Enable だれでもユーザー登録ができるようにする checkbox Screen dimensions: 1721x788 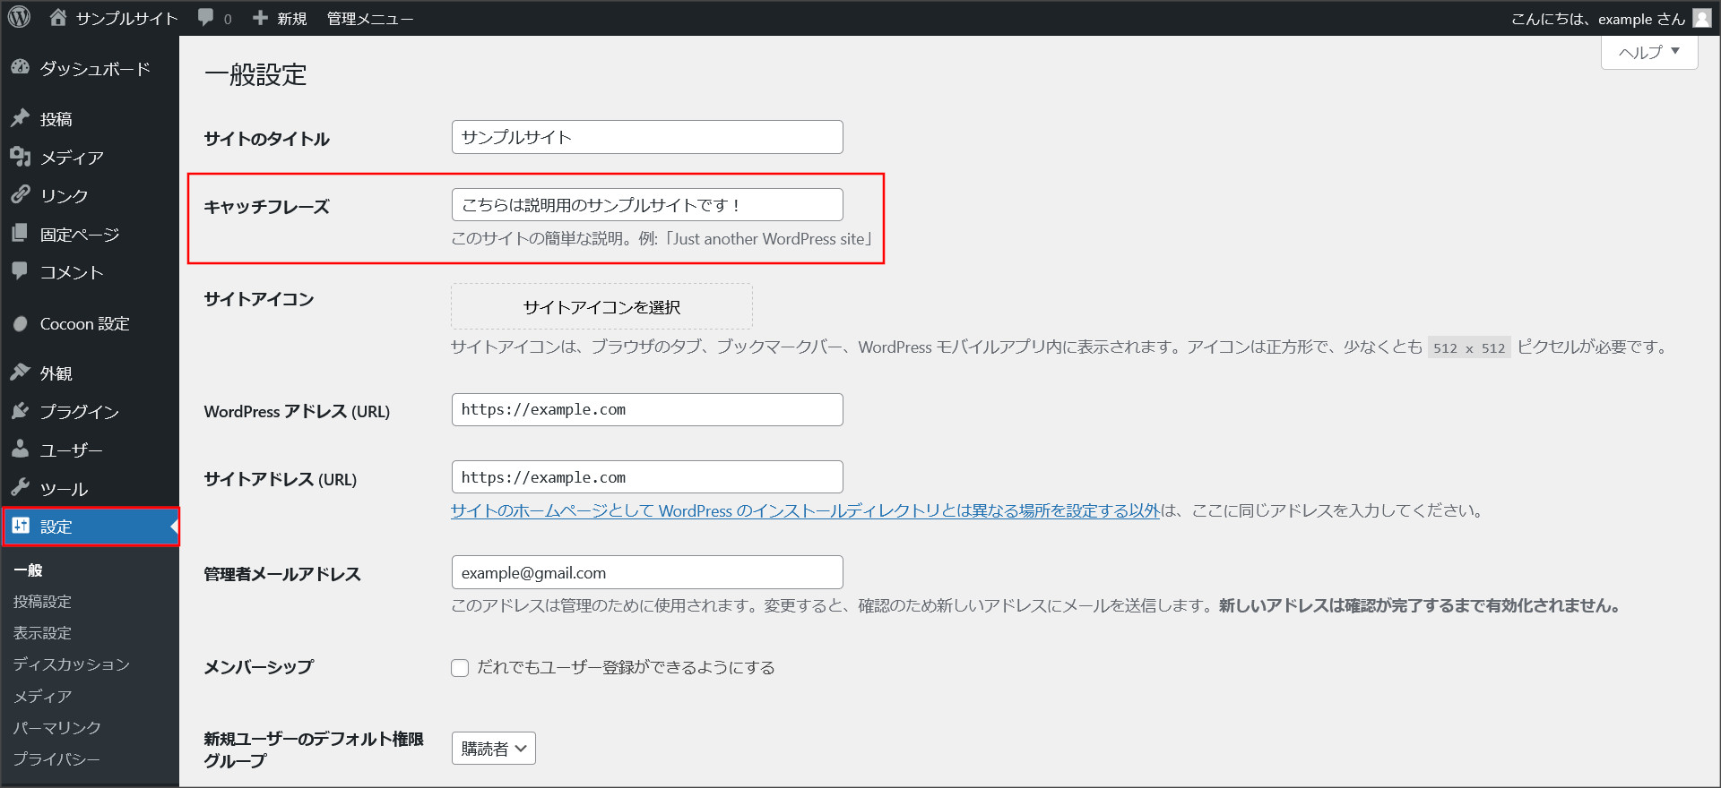tap(460, 668)
